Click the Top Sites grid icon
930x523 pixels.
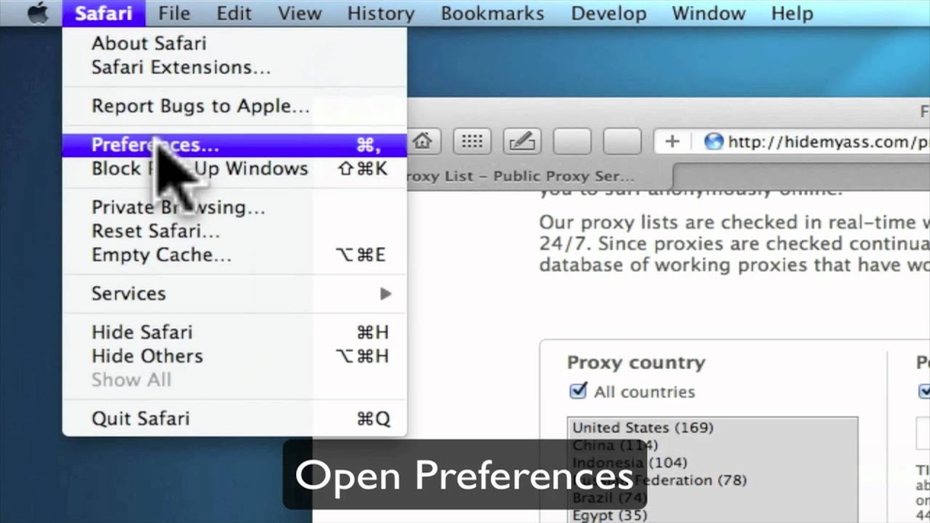pos(472,142)
